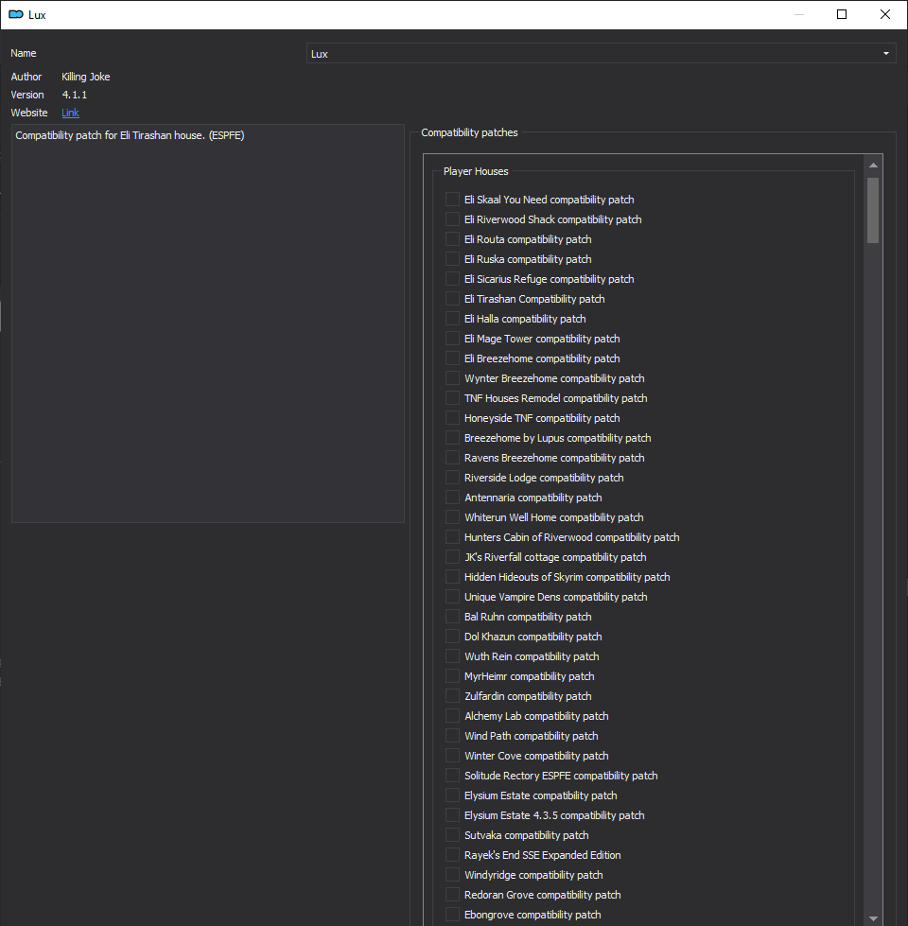This screenshot has height=926, width=908.
Task: Check Hidden Hideouts of Skyrim patch
Action: click(x=452, y=577)
